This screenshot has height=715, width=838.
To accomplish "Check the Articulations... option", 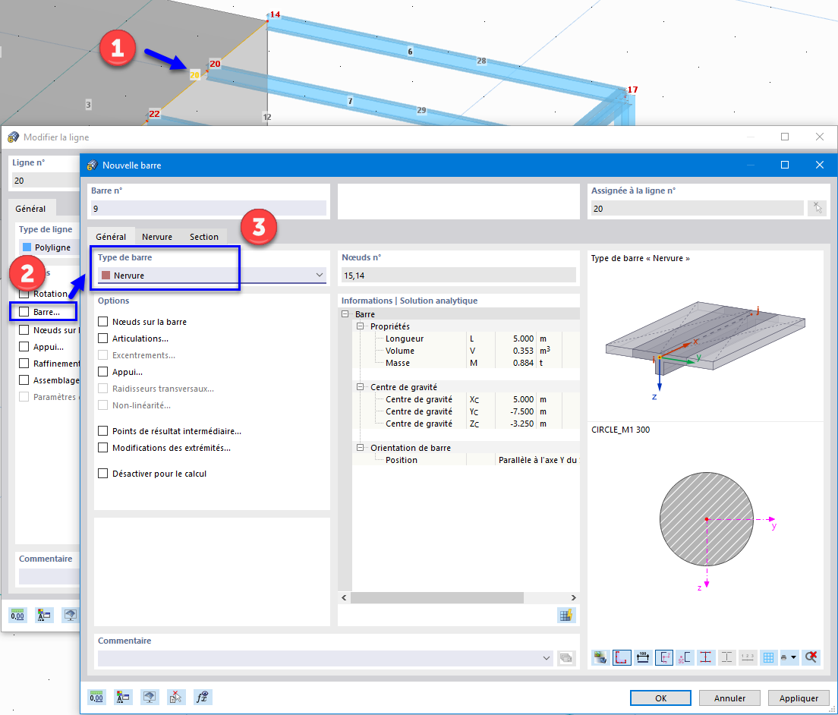I will [103, 339].
